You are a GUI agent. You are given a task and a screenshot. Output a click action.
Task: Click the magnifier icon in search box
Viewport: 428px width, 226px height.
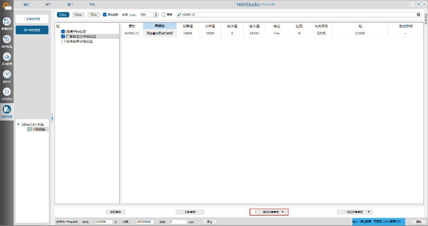point(179,15)
